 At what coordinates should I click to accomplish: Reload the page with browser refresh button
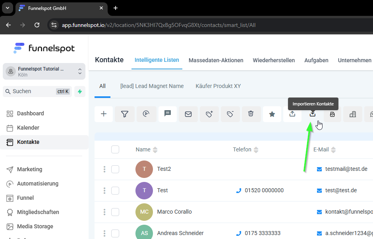click(x=37, y=25)
